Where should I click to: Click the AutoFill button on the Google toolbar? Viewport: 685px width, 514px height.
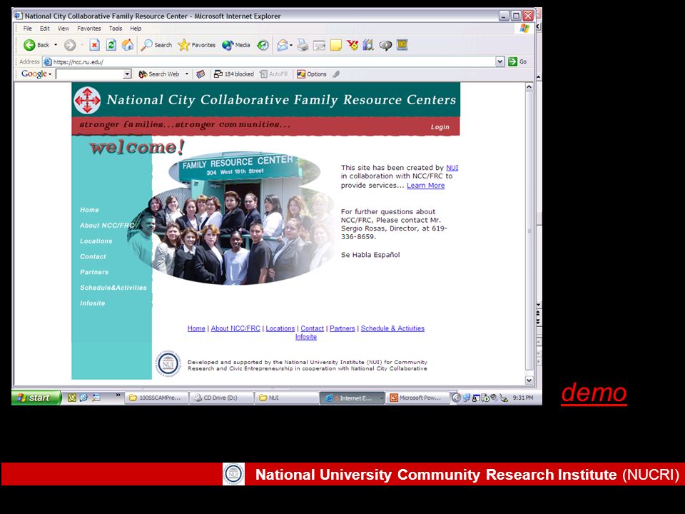pos(274,74)
